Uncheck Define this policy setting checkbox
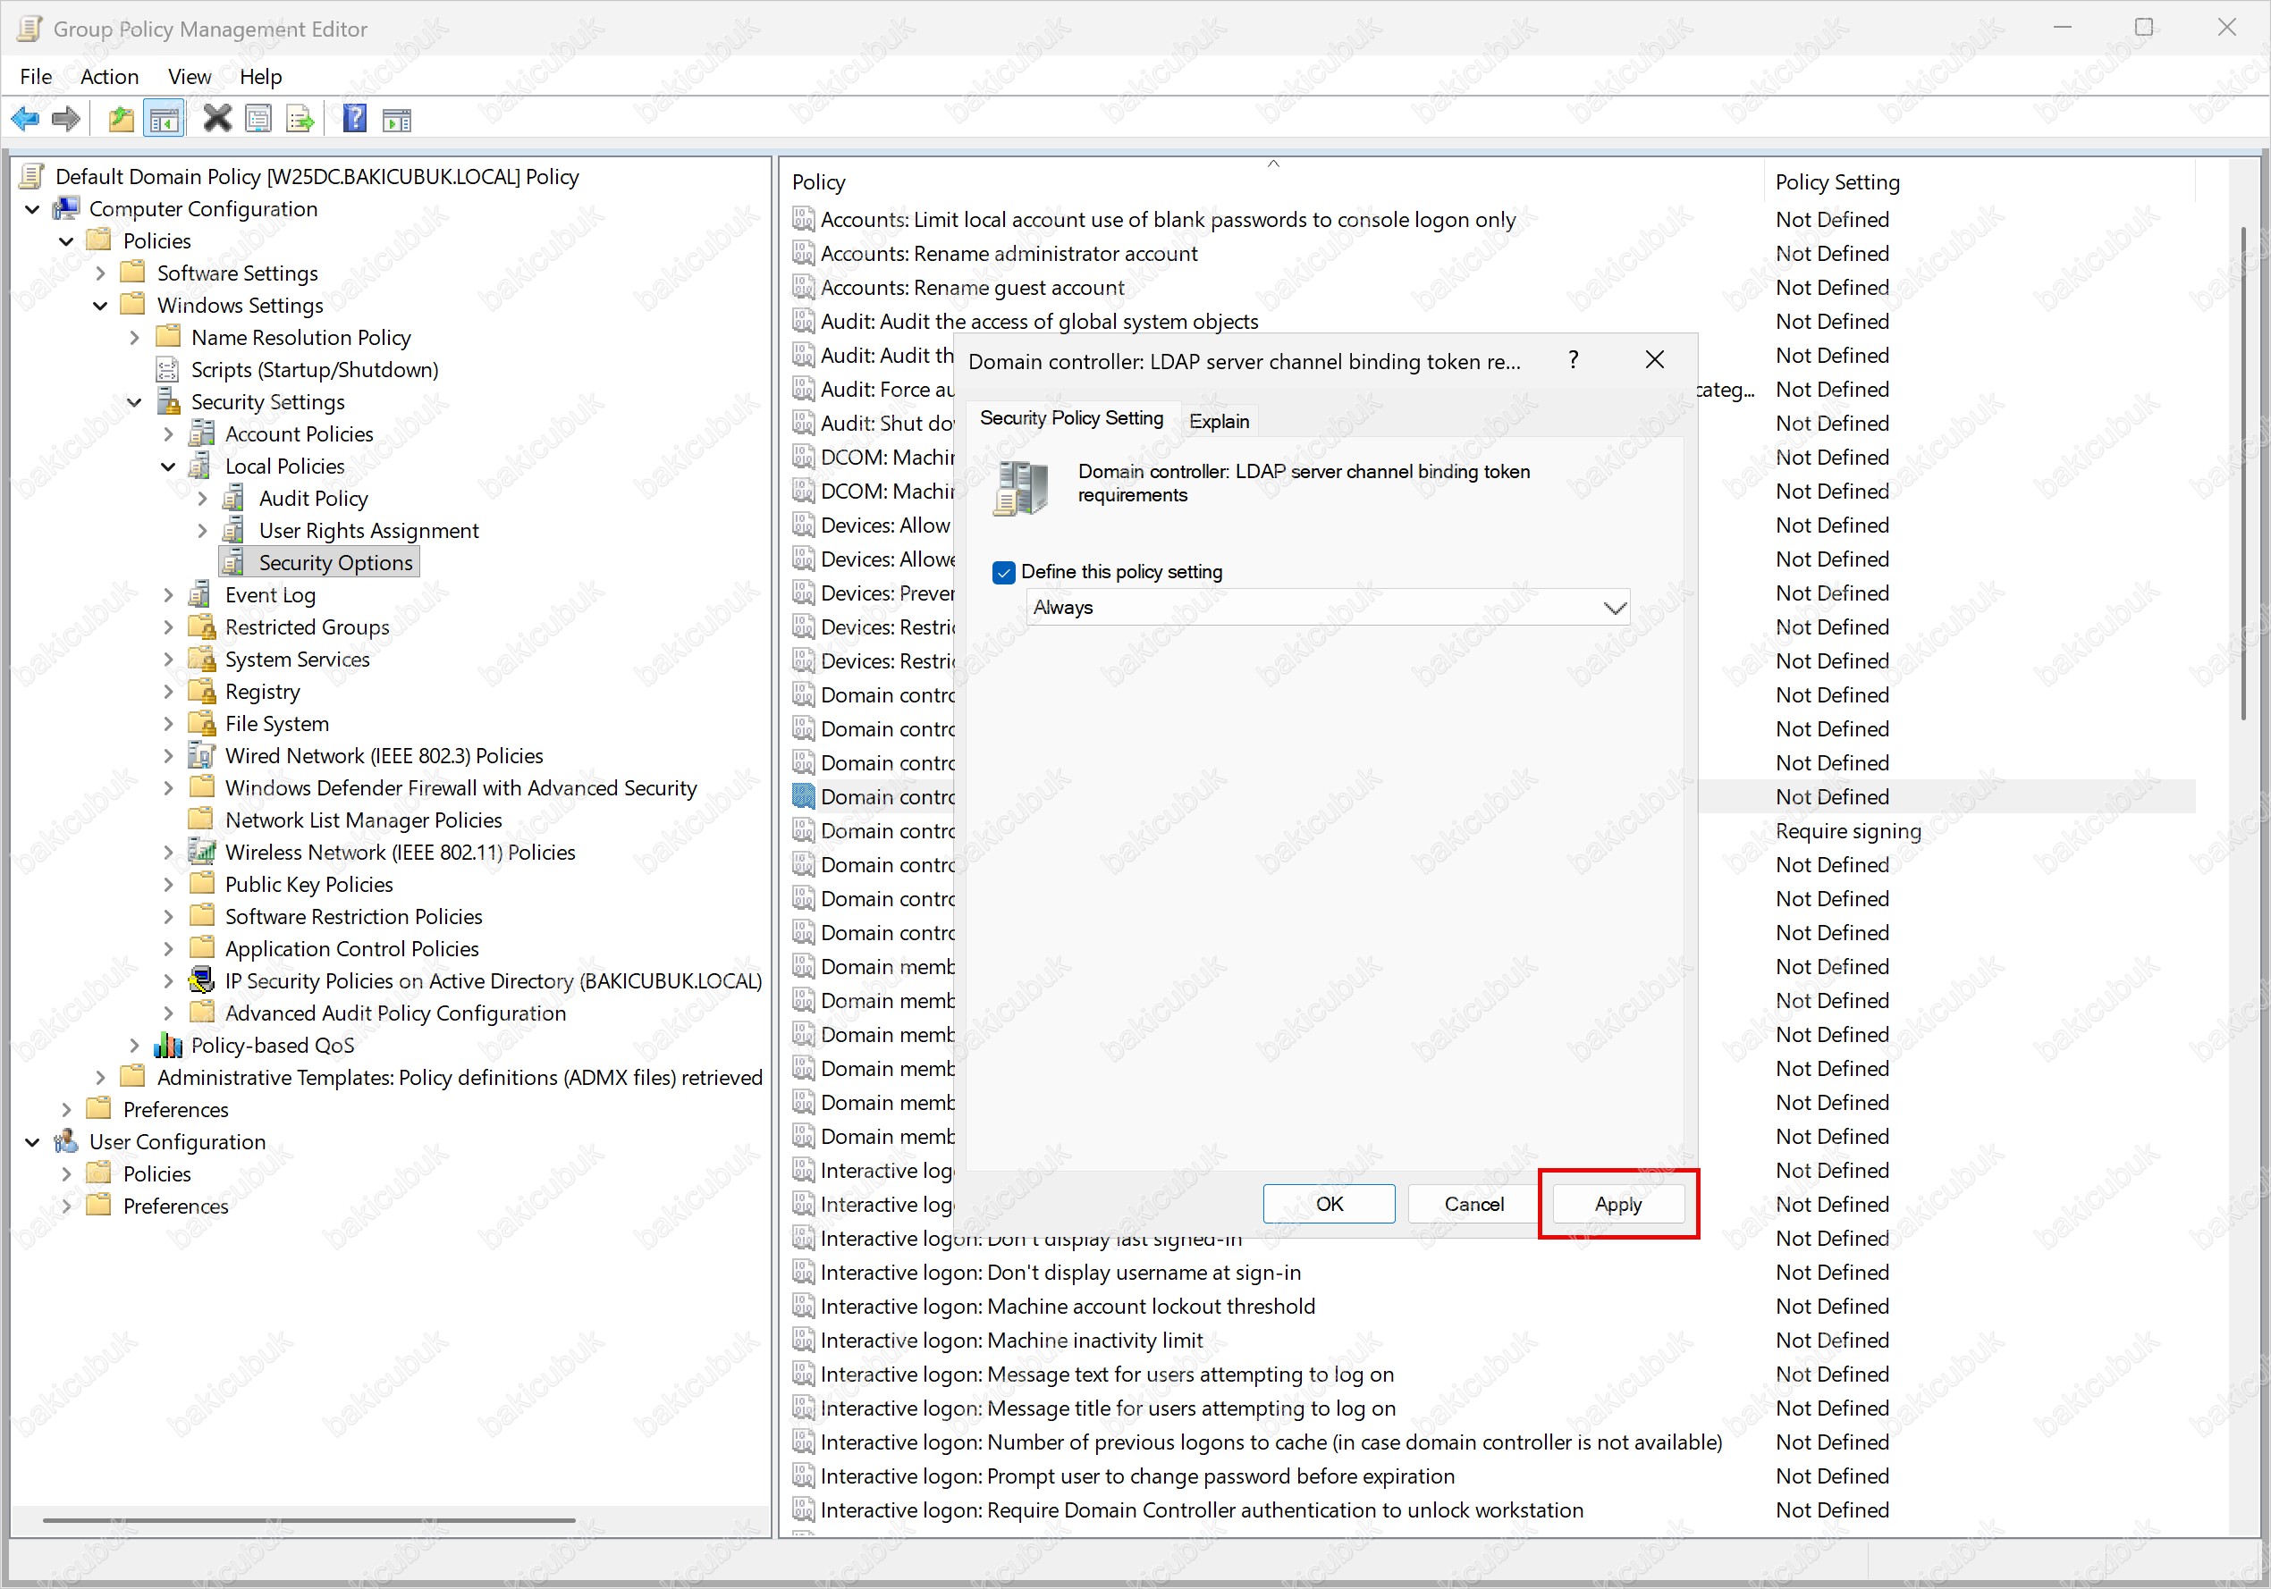Viewport: 2271px width, 1589px height. pyautogui.click(x=1003, y=573)
